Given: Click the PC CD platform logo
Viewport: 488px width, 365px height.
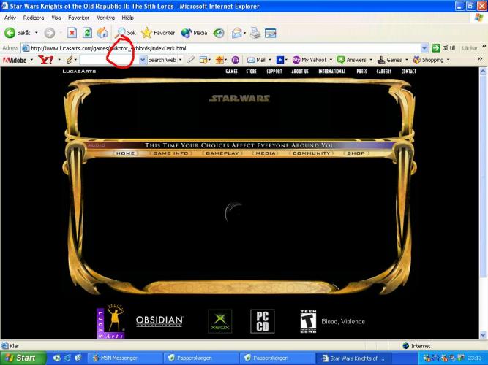Looking at the screenshot, I should 263,321.
